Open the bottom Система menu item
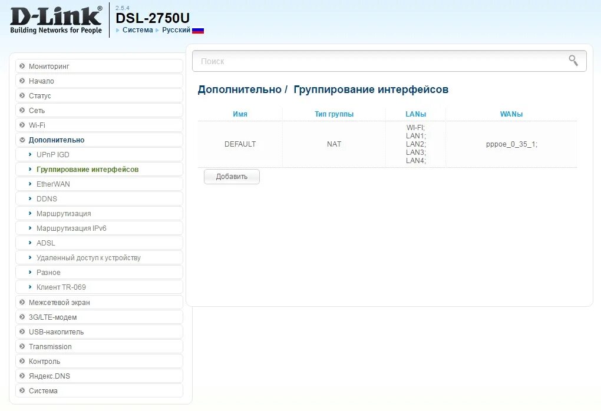 pos(99,391)
